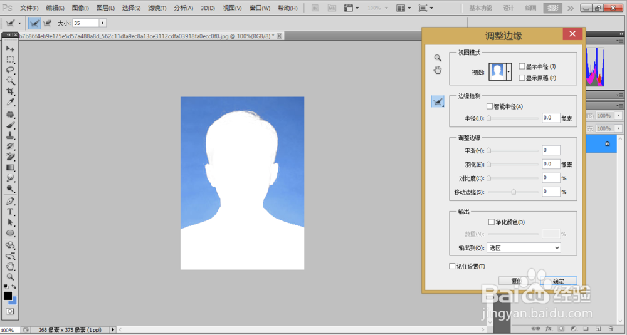Open brush size 大小 slider arrow
Viewport: 627px width, 335px height.
[103, 23]
